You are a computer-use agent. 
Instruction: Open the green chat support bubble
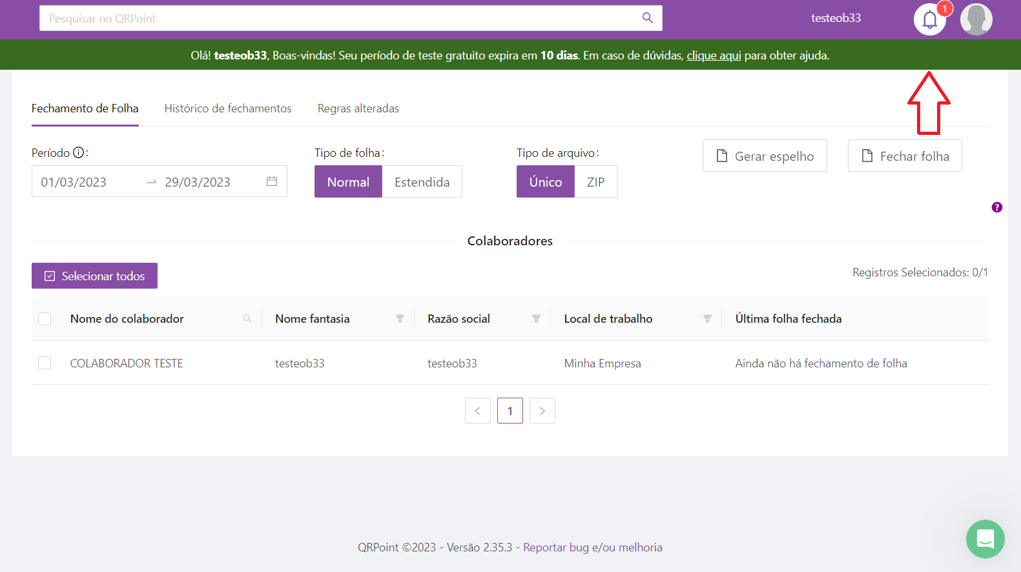click(x=985, y=538)
